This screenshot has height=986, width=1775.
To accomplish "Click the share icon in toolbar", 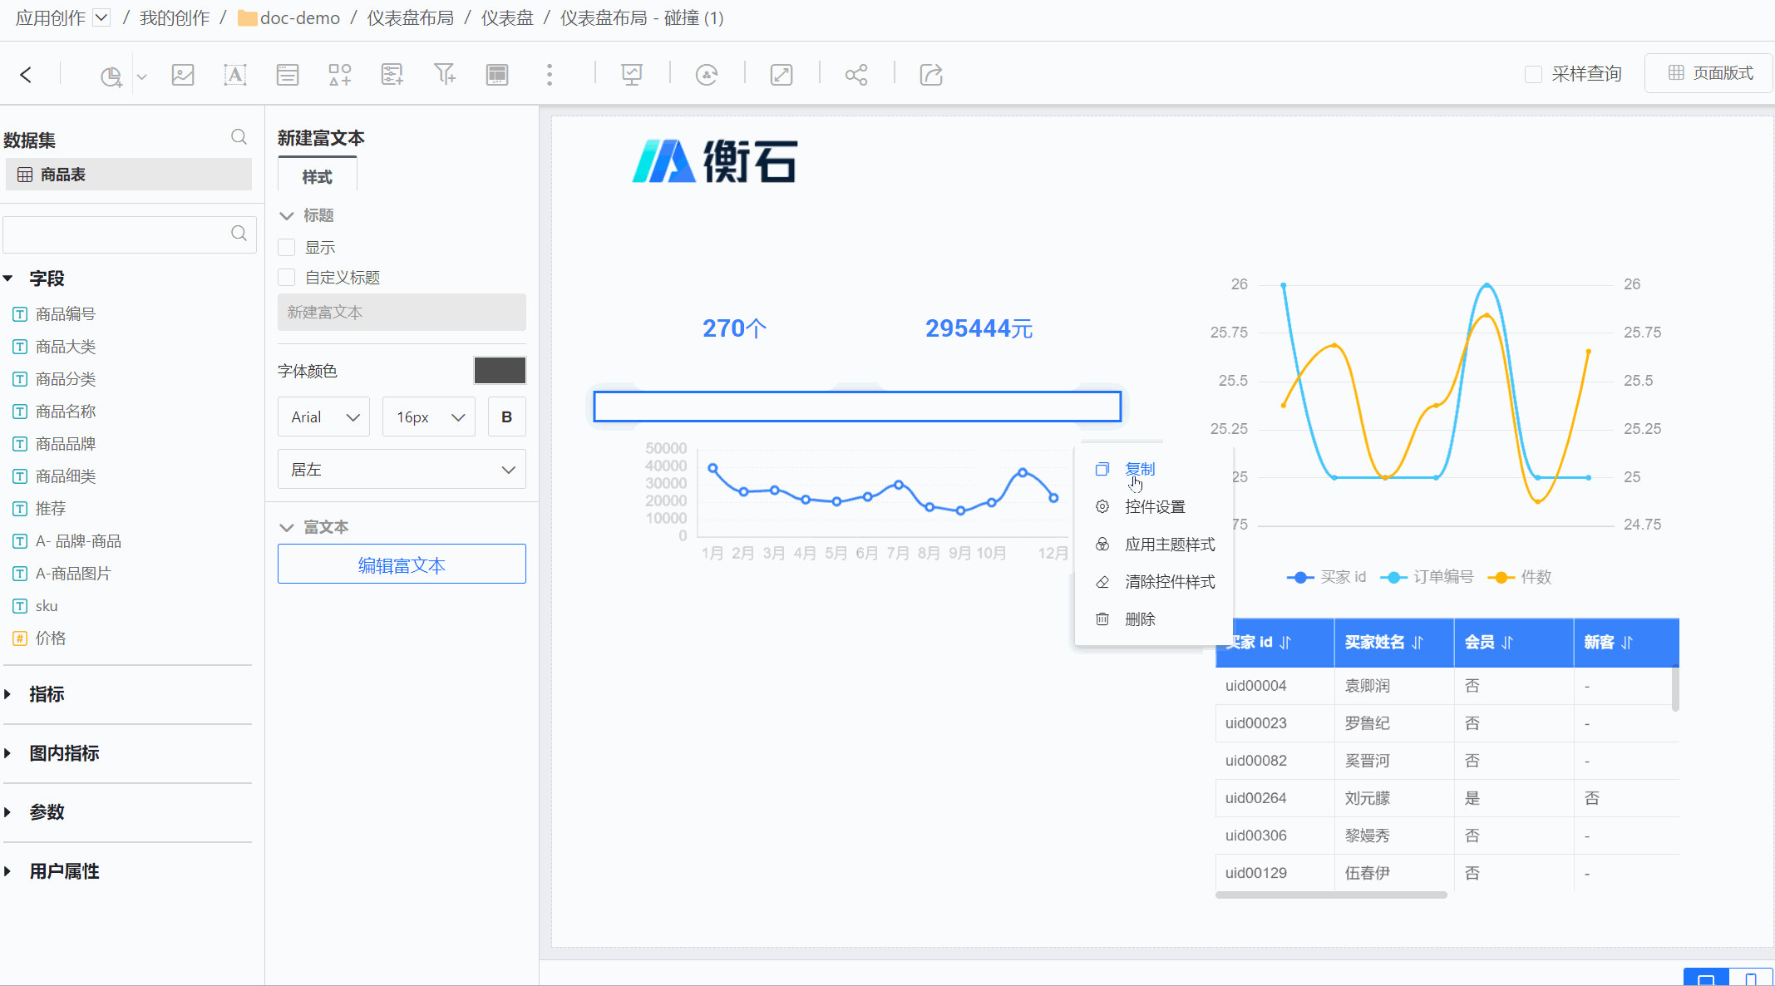I will (x=856, y=75).
